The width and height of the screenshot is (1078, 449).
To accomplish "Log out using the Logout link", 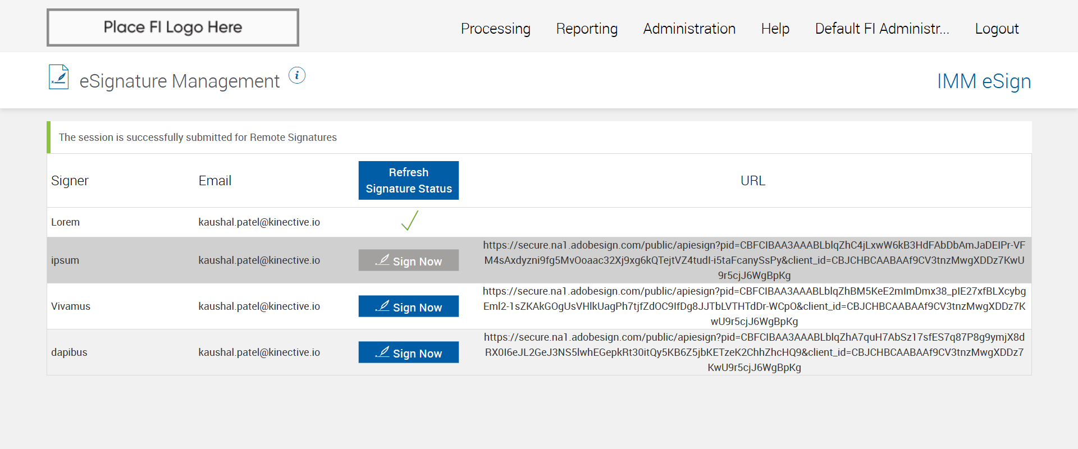I will 997,29.
